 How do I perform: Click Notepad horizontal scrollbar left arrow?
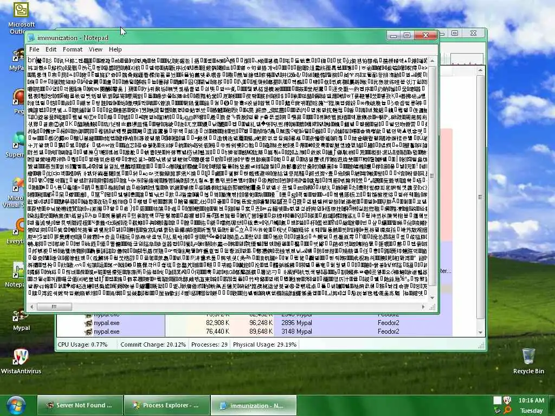pos(32,307)
